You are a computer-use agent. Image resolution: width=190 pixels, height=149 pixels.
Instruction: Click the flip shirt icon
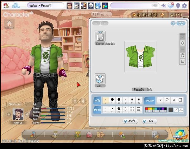click(x=100, y=79)
